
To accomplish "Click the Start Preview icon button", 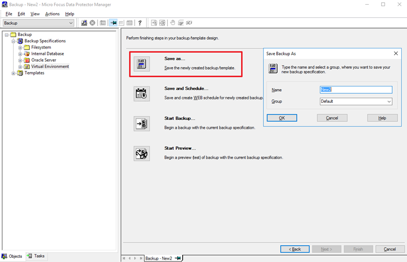I will pos(141,153).
